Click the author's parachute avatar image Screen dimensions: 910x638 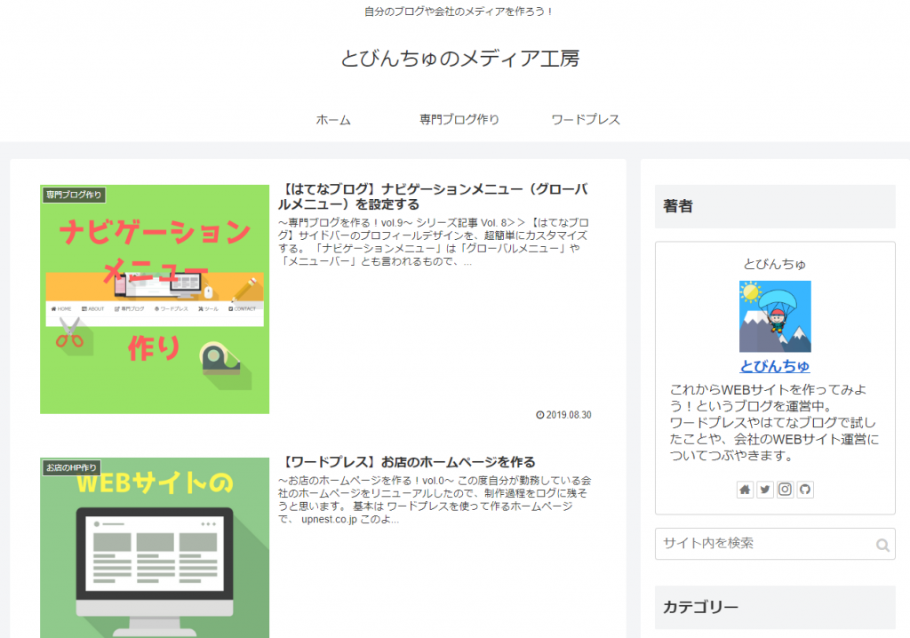pyautogui.click(x=775, y=316)
